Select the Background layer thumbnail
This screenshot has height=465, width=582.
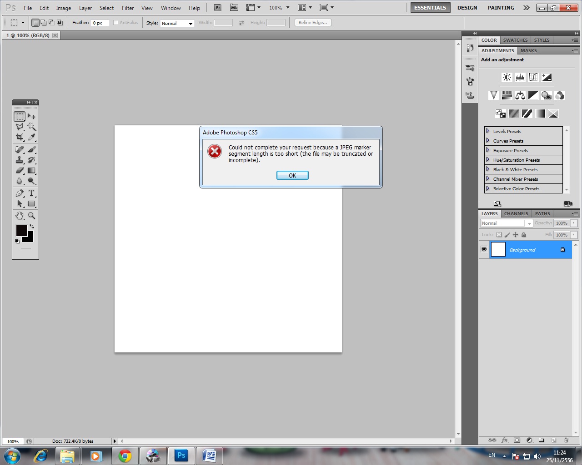tap(498, 249)
